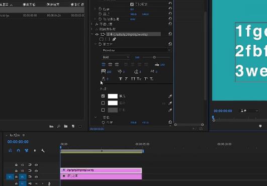Select the pen mask tool
This screenshot has width=267, height=186.
point(114,39)
